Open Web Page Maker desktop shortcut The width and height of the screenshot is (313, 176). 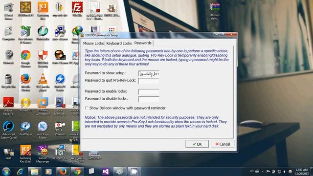click(43, 130)
